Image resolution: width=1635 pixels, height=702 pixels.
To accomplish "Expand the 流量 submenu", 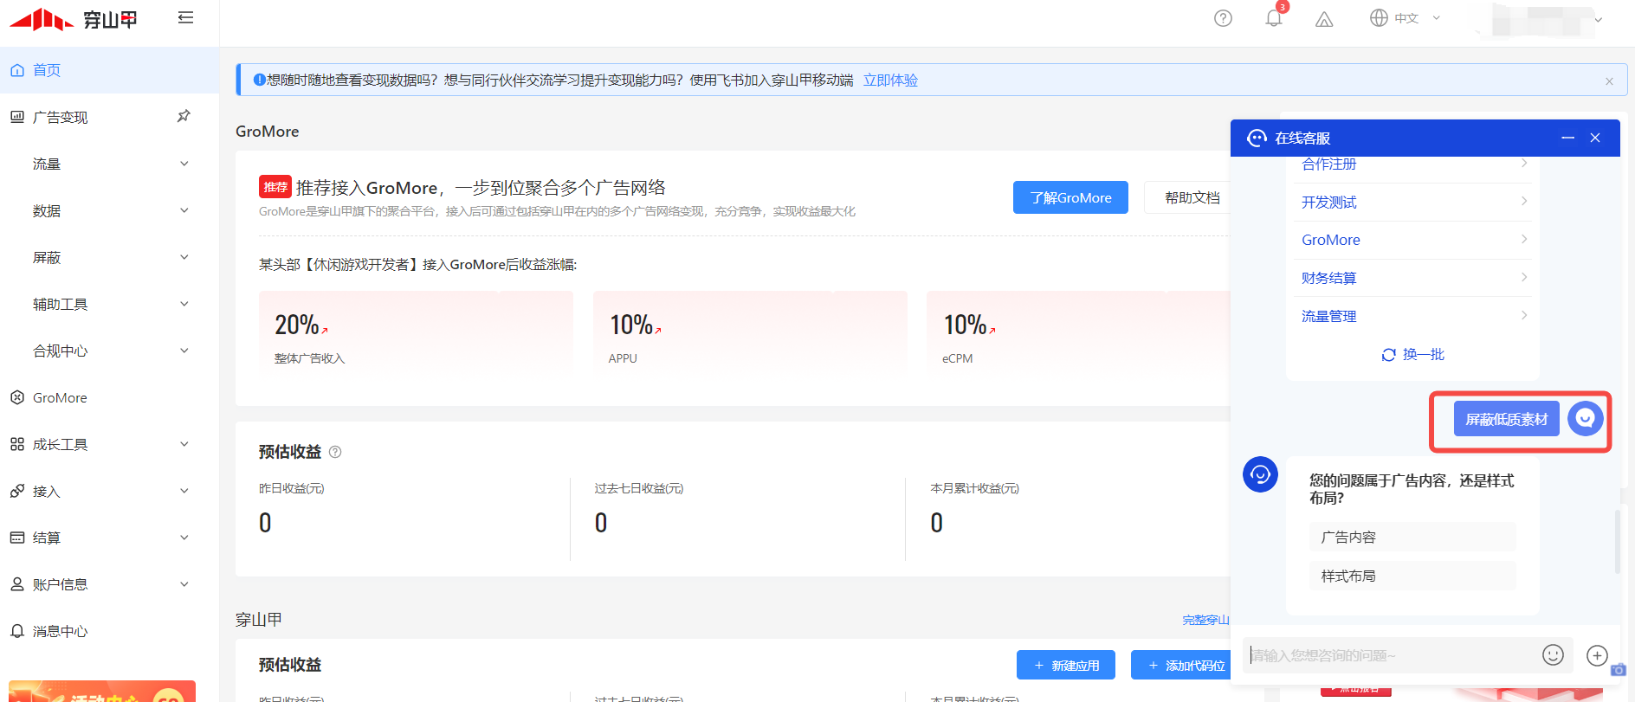I will 184,164.
